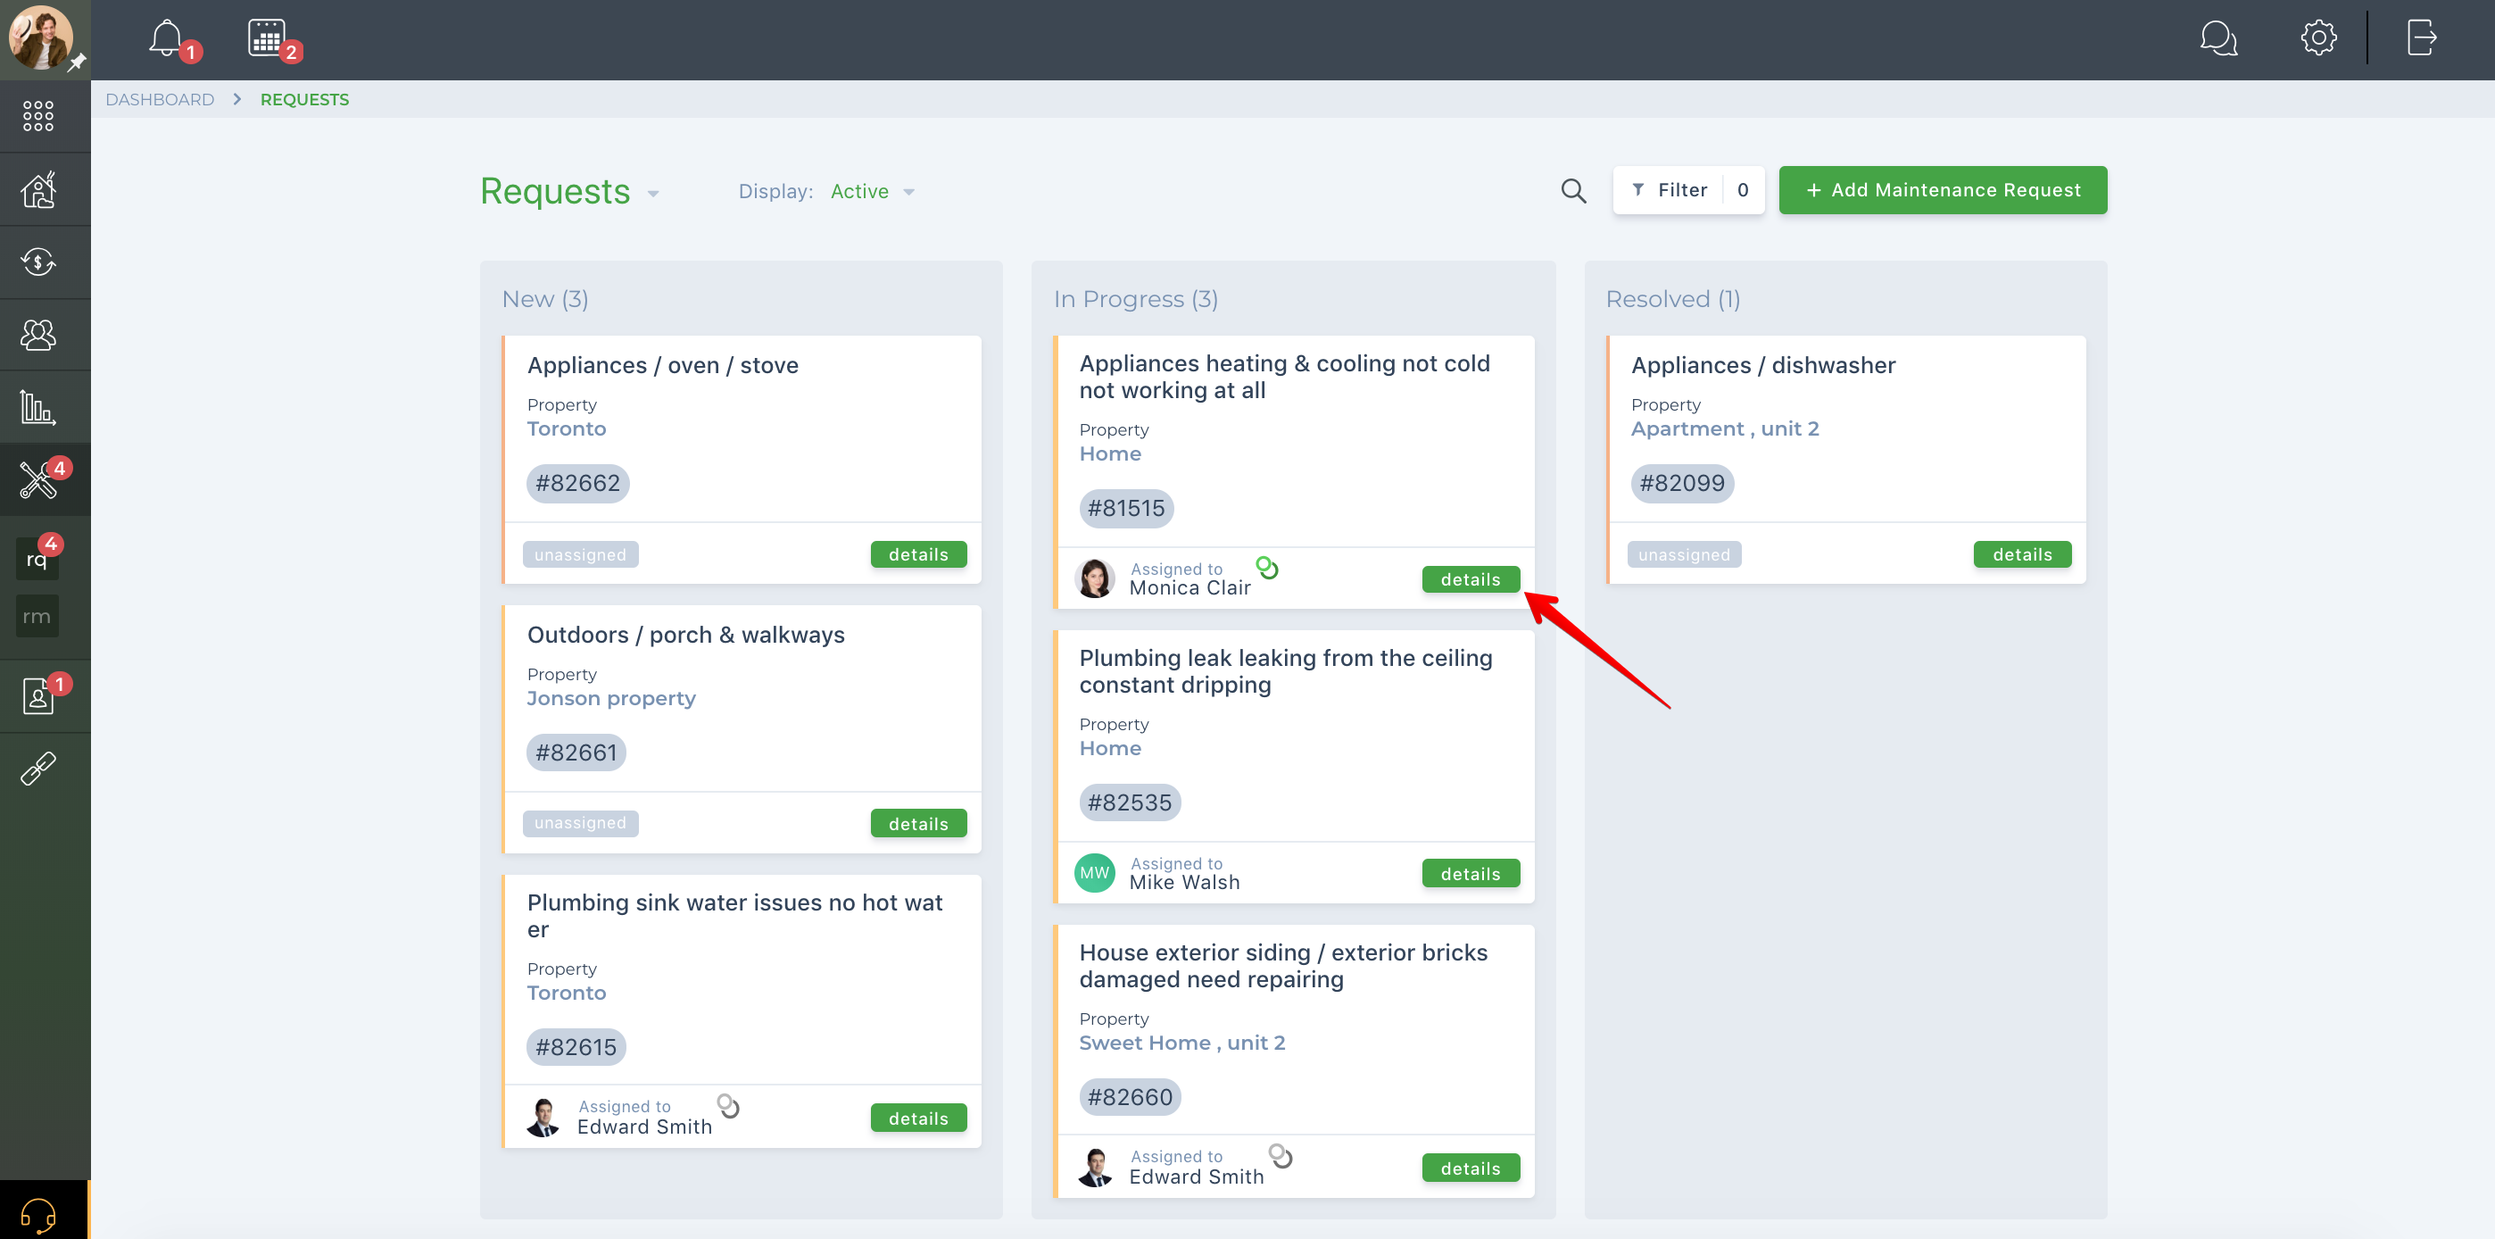2495x1239 pixels.
Task: Click Edward Smith avatar on request #82660
Action: pos(1095,1168)
